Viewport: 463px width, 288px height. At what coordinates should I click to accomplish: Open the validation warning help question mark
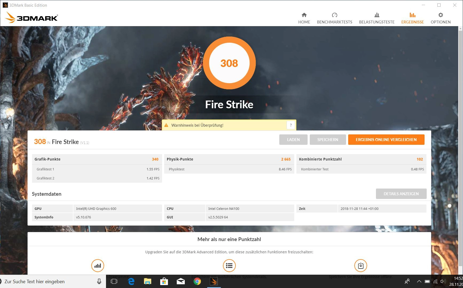(x=291, y=125)
